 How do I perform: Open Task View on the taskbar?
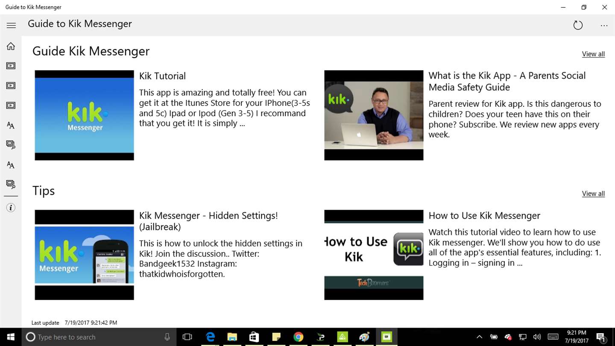(187, 337)
